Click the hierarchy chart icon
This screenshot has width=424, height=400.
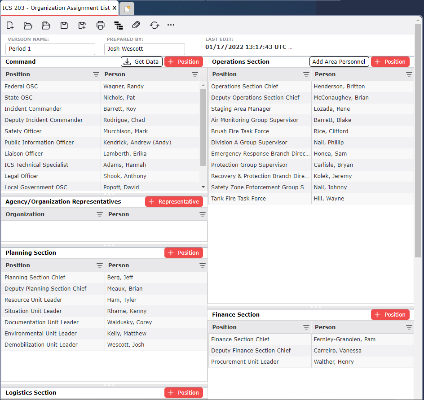click(118, 26)
